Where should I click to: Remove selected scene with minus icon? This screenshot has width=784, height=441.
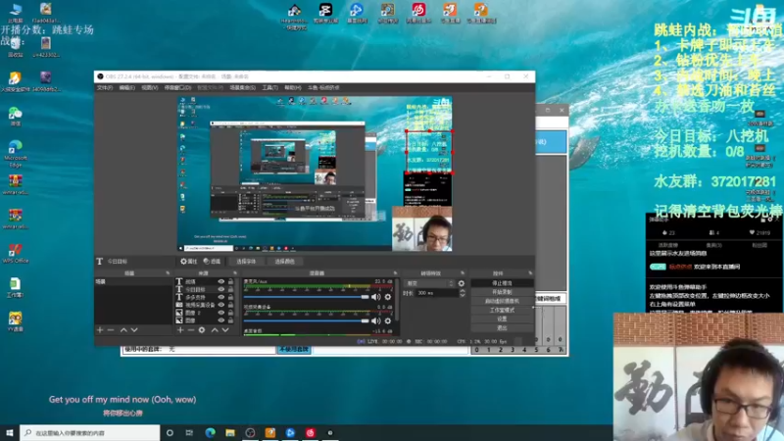pos(111,330)
